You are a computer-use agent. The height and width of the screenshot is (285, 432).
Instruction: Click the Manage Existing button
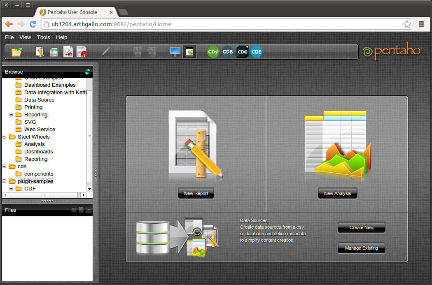click(361, 248)
